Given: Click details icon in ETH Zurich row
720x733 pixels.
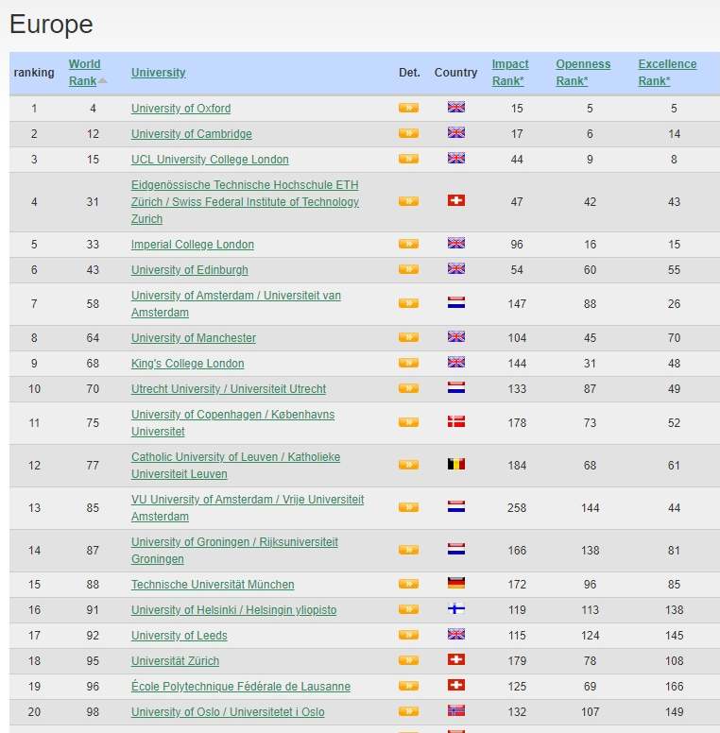Looking at the screenshot, I should pyautogui.click(x=408, y=201).
